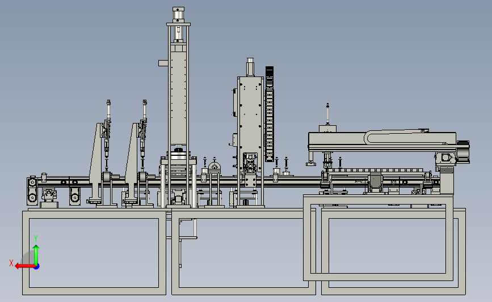This screenshot has height=302, width=492.
Task: Select the motor atop the central vertical unit
Action: click(250, 67)
